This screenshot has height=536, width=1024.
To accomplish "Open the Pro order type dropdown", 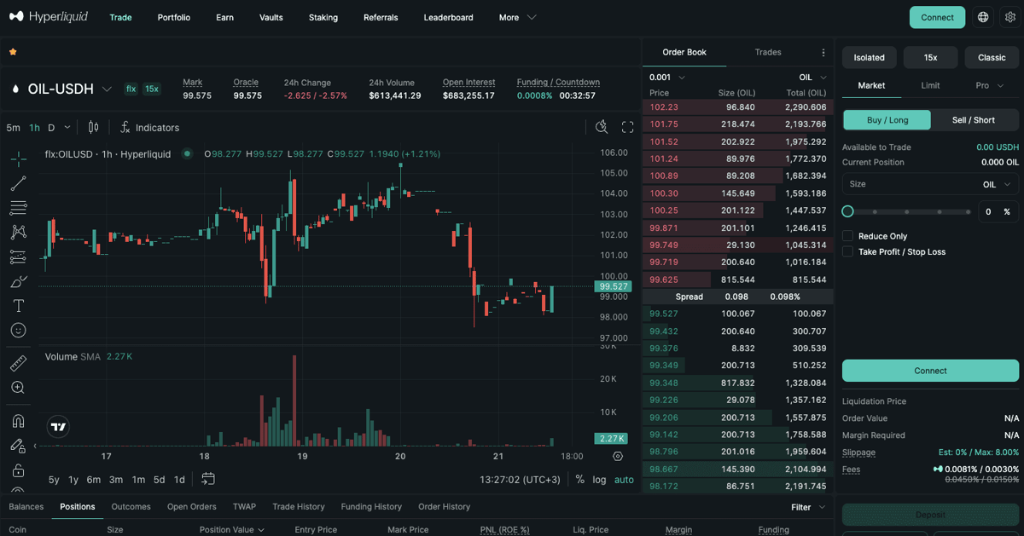I will (989, 85).
